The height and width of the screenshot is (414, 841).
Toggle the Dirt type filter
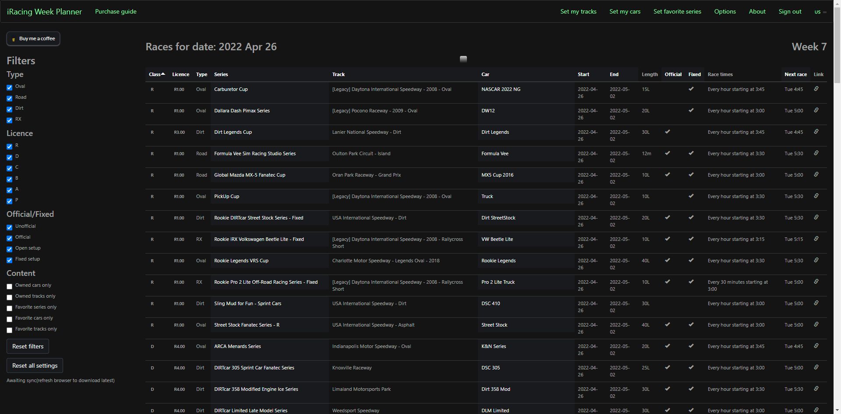(x=9, y=109)
